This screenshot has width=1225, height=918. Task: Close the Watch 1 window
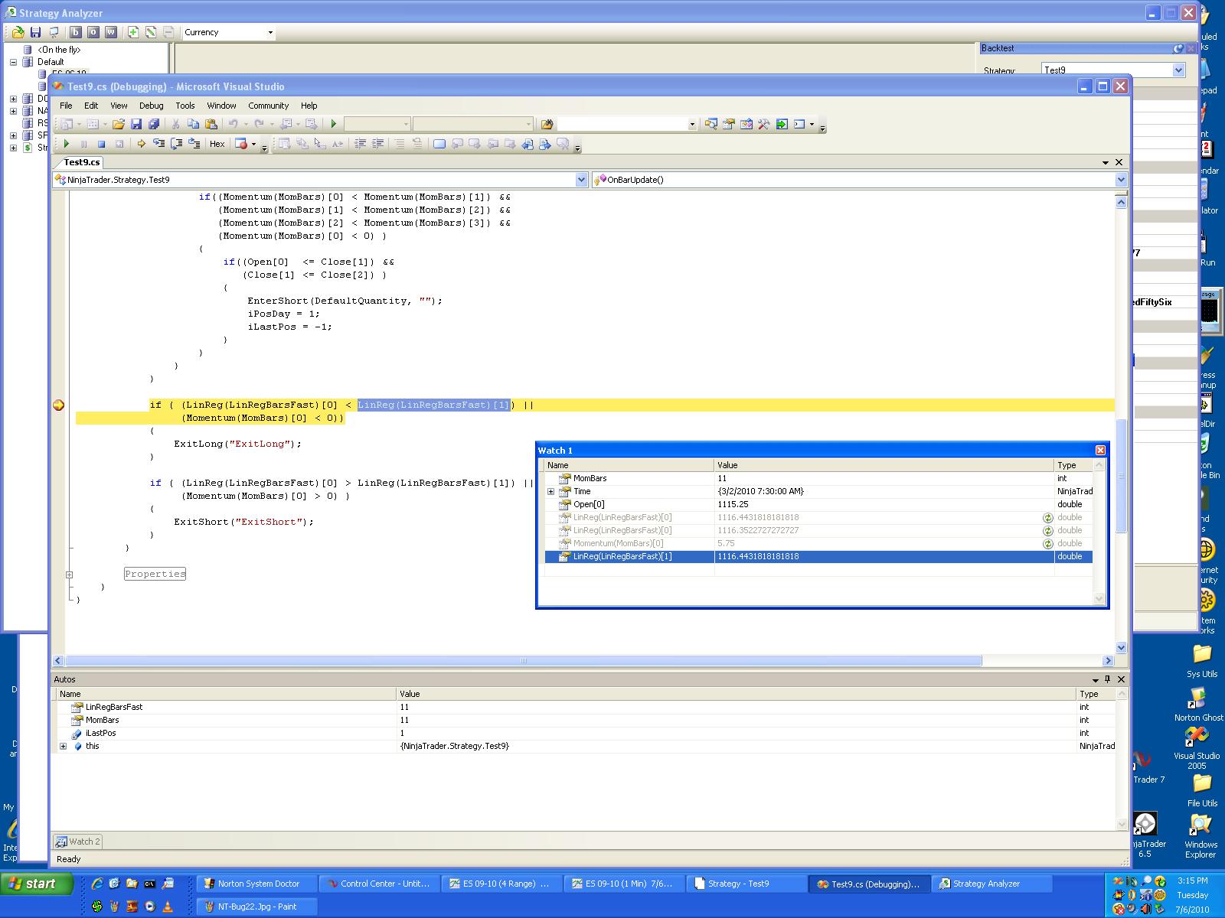1100,451
